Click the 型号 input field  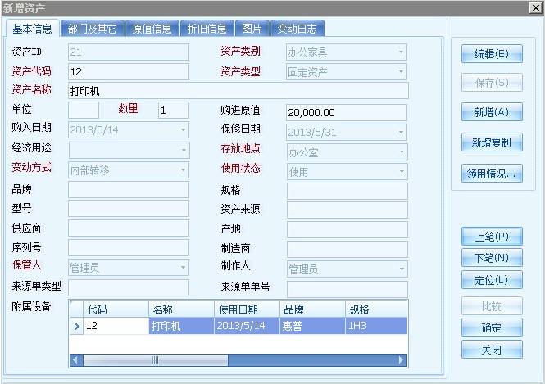(x=129, y=208)
